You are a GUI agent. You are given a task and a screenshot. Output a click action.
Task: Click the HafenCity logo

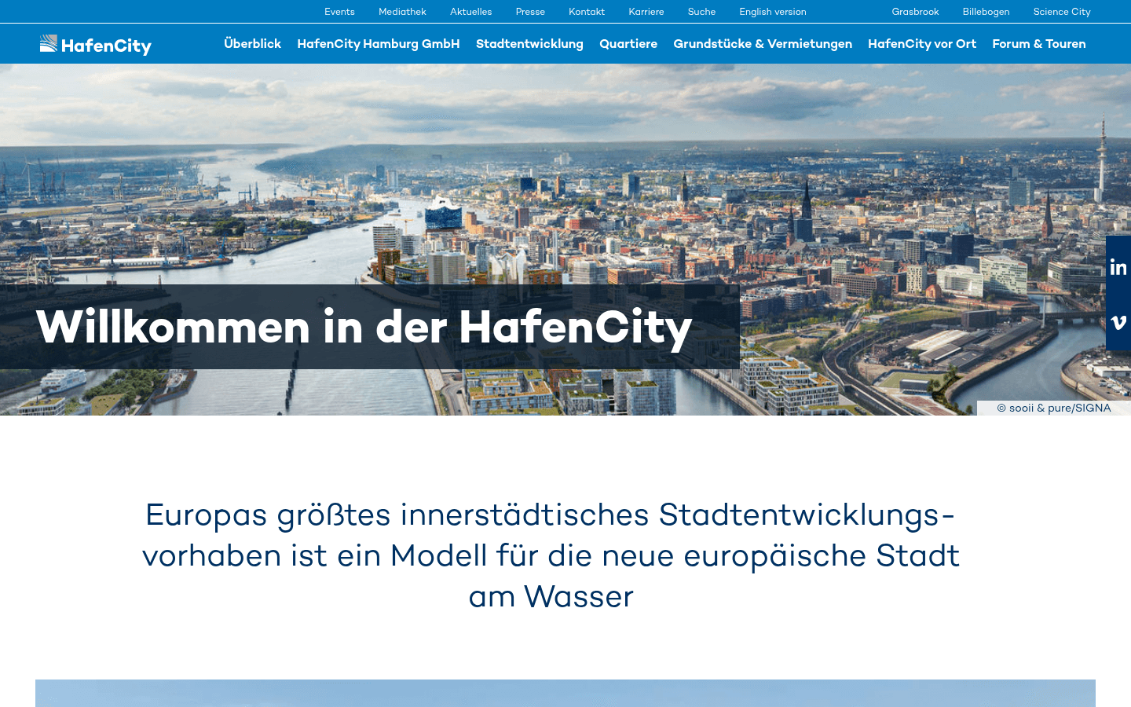point(96,45)
